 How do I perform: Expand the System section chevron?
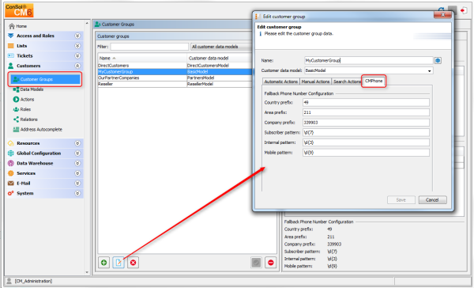click(77, 193)
